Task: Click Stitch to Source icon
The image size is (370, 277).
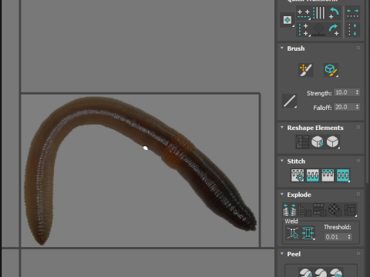Action: point(328,175)
